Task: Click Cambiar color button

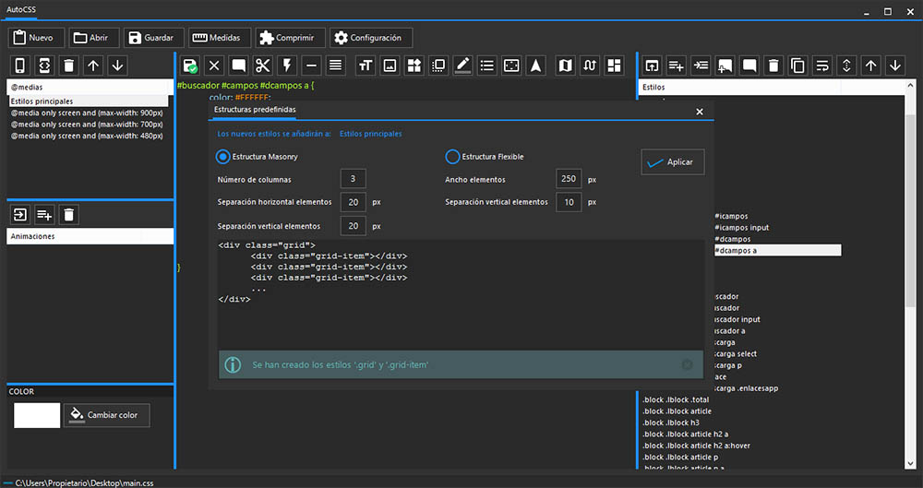Action: tap(106, 415)
